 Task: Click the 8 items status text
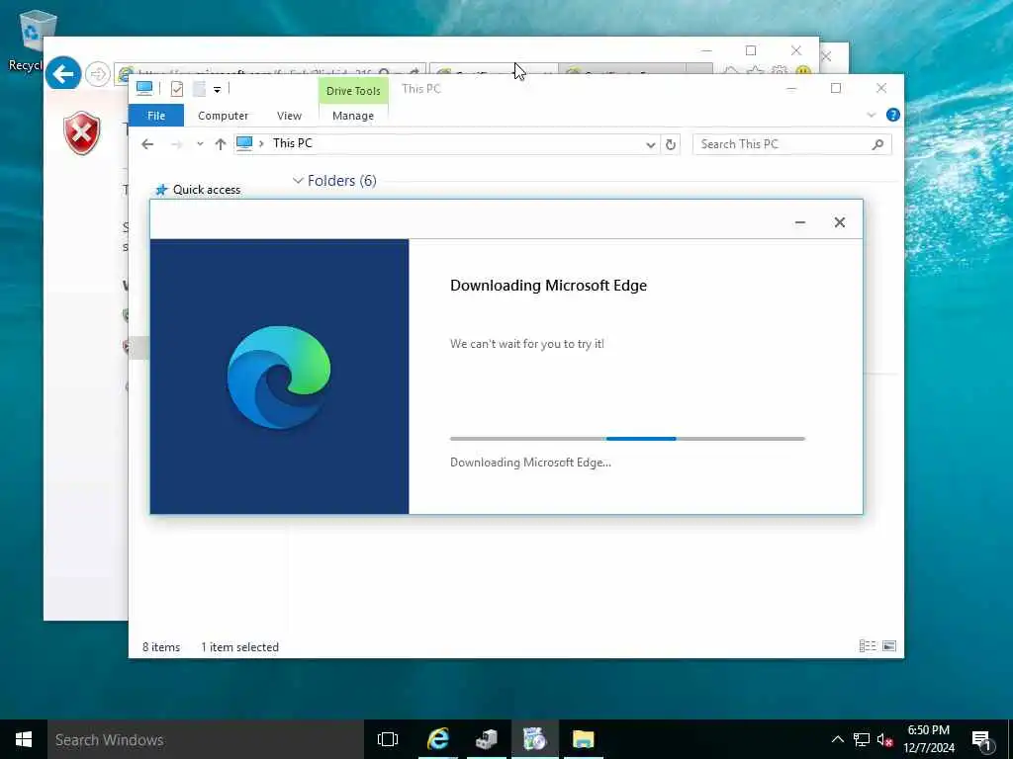161,646
